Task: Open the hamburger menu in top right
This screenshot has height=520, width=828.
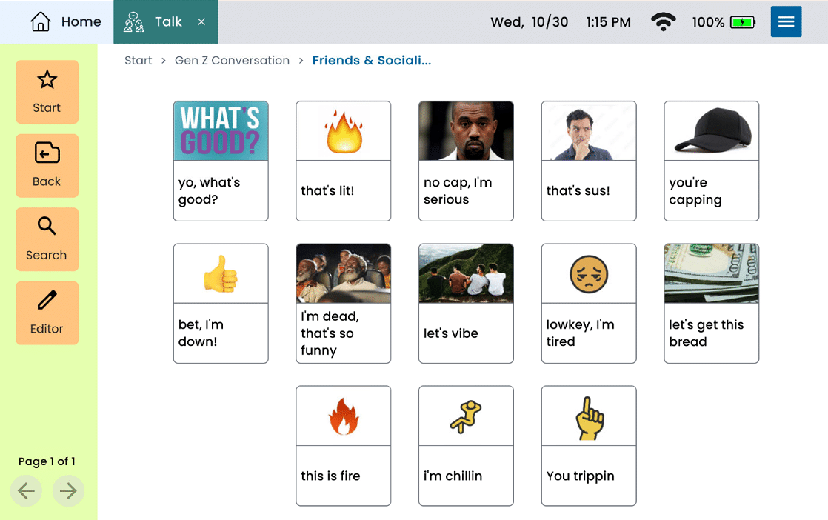Action: pos(786,22)
